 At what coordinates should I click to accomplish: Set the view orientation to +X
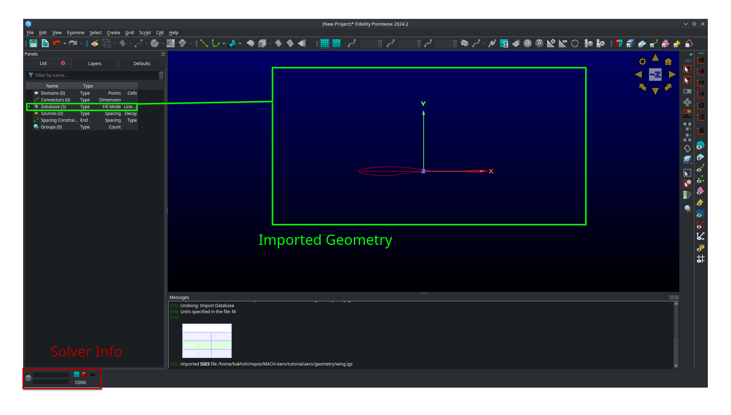(700, 60)
